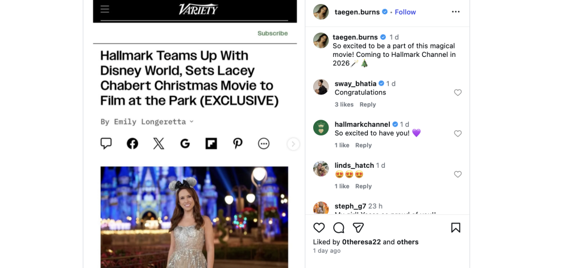Open the three-dot more options menu
Viewport: 582px width, 268px height.
pyautogui.click(x=455, y=12)
